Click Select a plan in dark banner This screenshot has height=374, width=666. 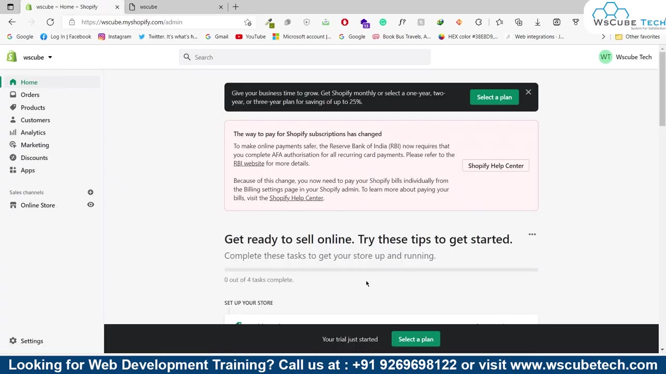click(x=494, y=97)
